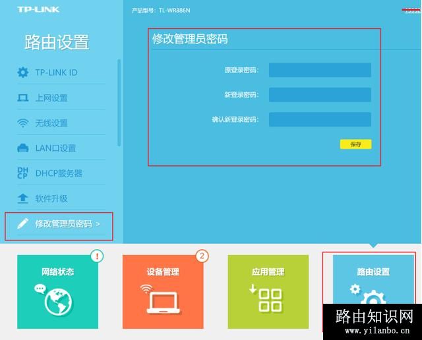Click the number 2 badge on 设备管理

coord(202,256)
